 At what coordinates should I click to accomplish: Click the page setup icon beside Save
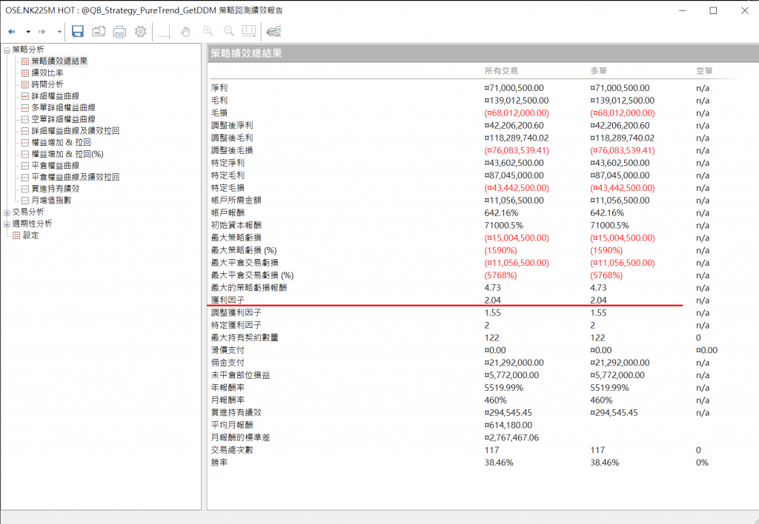(99, 31)
